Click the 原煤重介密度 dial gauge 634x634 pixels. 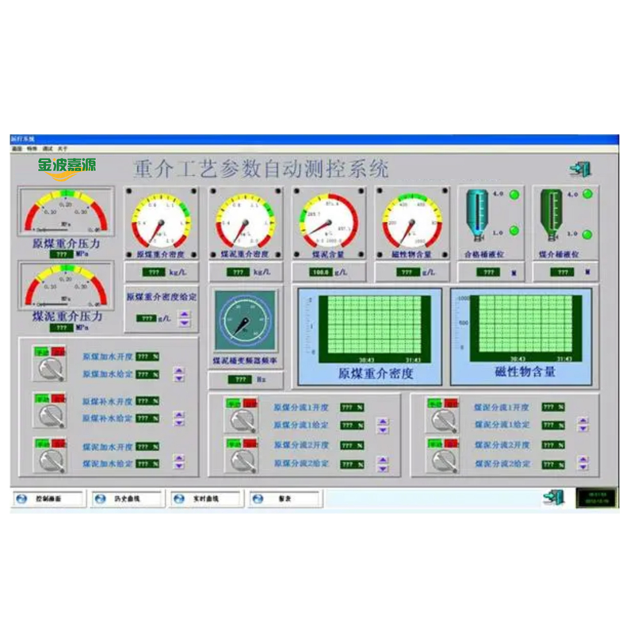click(x=161, y=220)
